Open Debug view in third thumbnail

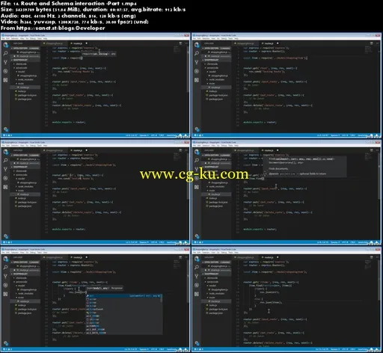(5, 178)
